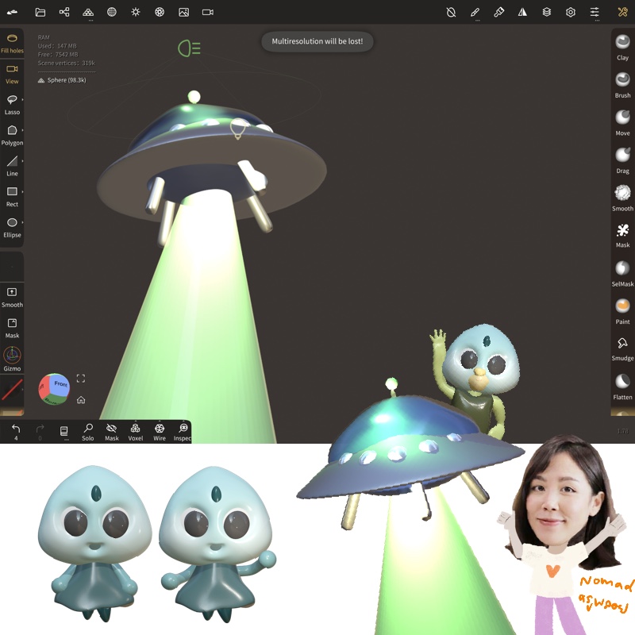Select the Brush tool
Screen dimensions: 635x635
[622, 85]
